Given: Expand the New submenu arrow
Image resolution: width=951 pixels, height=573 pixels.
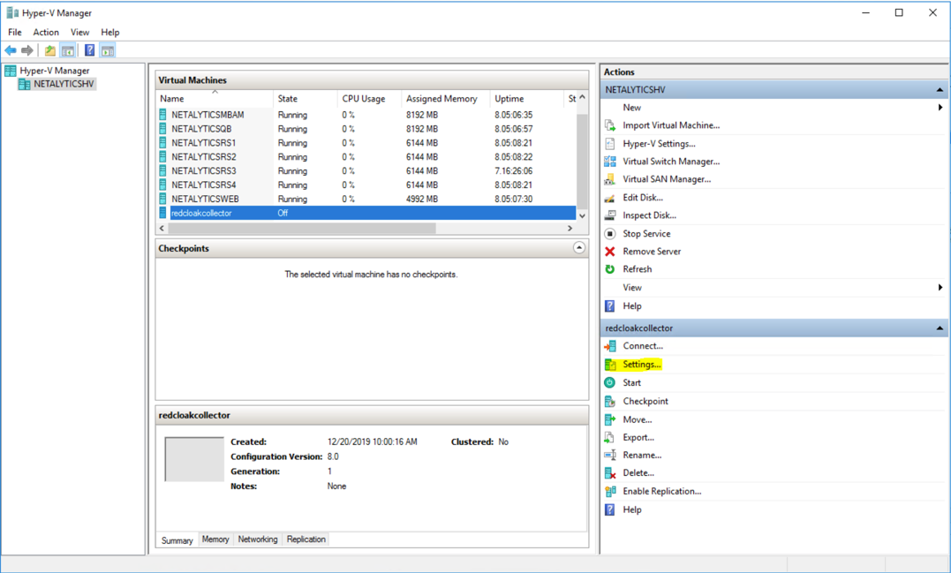Looking at the screenshot, I should click(940, 108).
